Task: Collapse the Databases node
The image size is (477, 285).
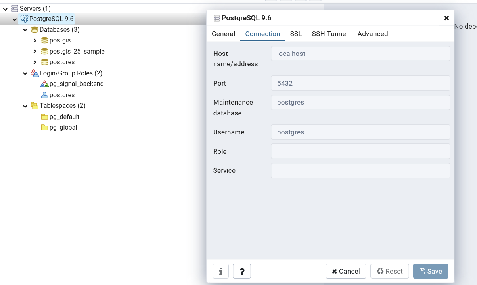Action: click(25, 30)
